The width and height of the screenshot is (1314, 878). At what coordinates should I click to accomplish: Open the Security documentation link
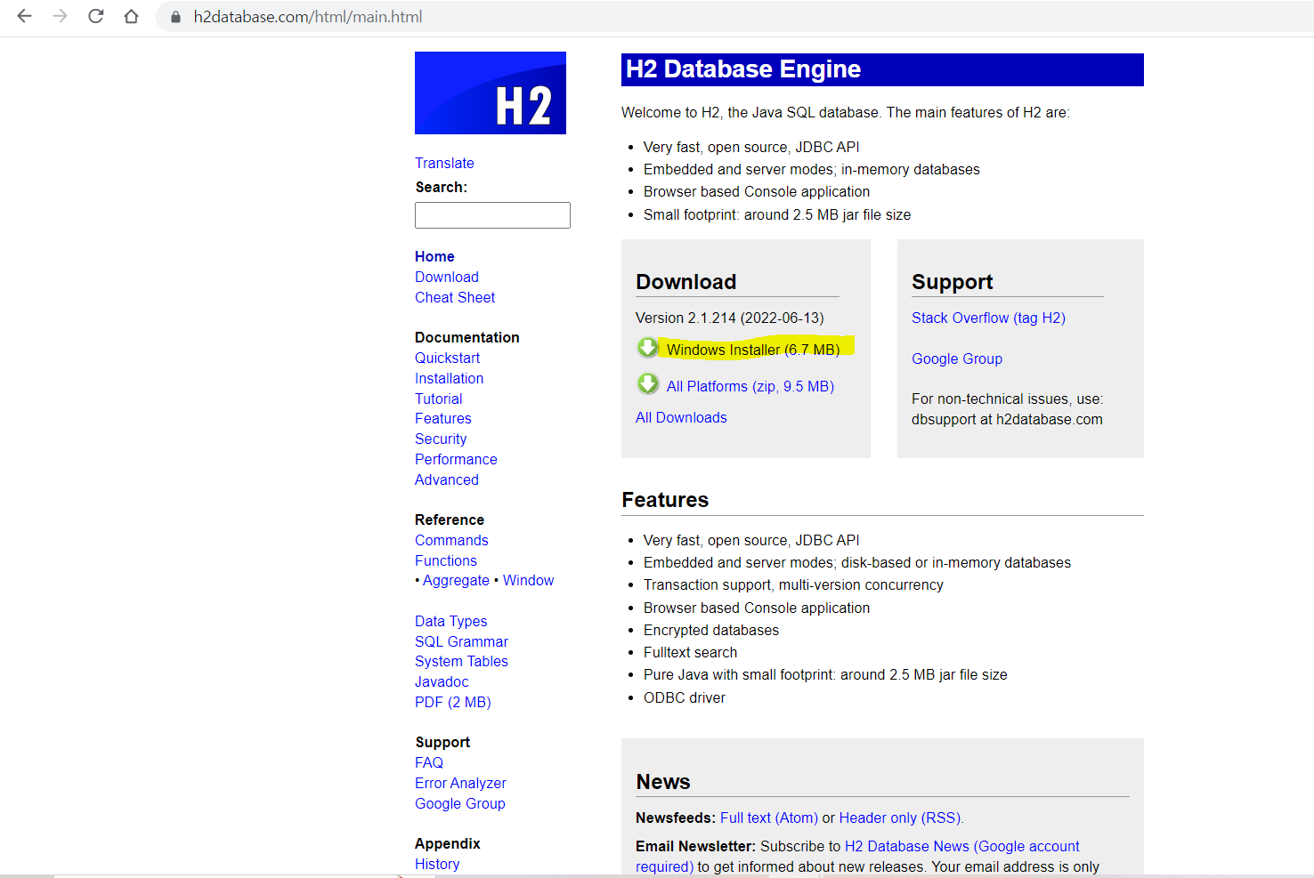coord(441,439)
